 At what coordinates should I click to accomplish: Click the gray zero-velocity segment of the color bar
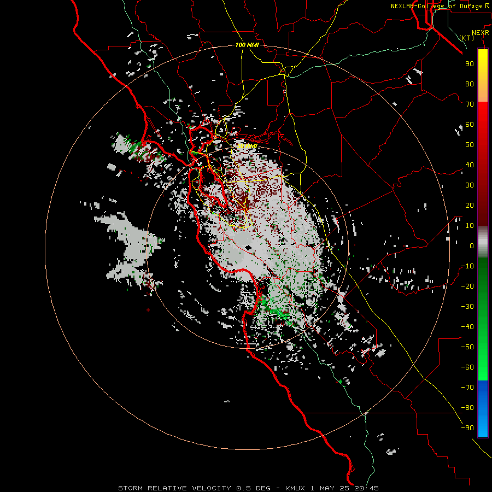[x=483, y=242]
